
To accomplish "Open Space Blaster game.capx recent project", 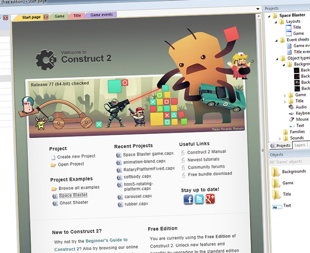I will pyautogui.click(x=148, y=154).
